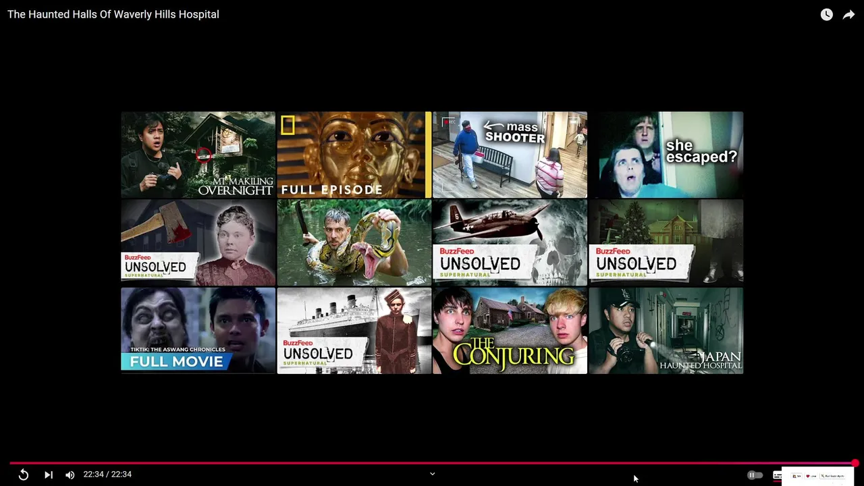Click the Replay video button
Screen dimensions: 864x486
click(24, 475)
